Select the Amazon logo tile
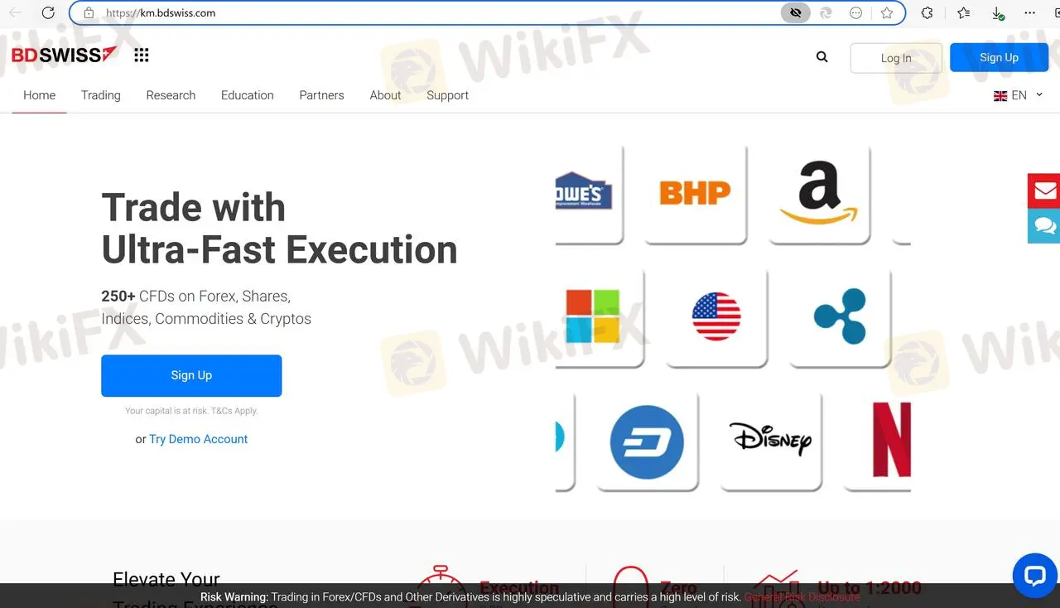This screenshot has width=1060, height=608. click(819, 194)
